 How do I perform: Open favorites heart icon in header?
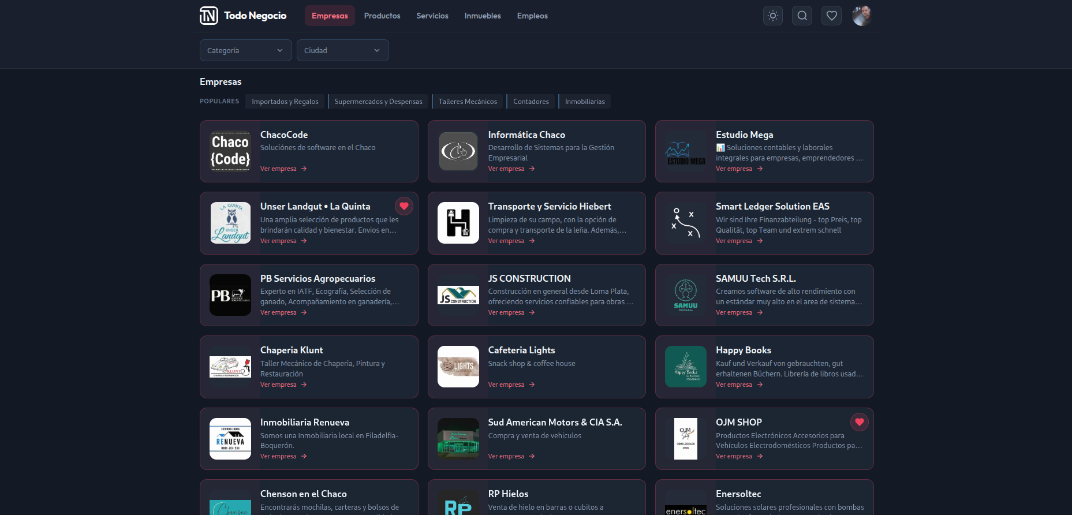point(831,16)
